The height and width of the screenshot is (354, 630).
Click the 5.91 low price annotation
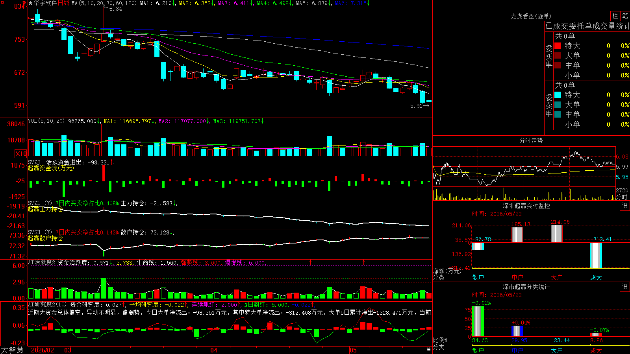[416, 106]
